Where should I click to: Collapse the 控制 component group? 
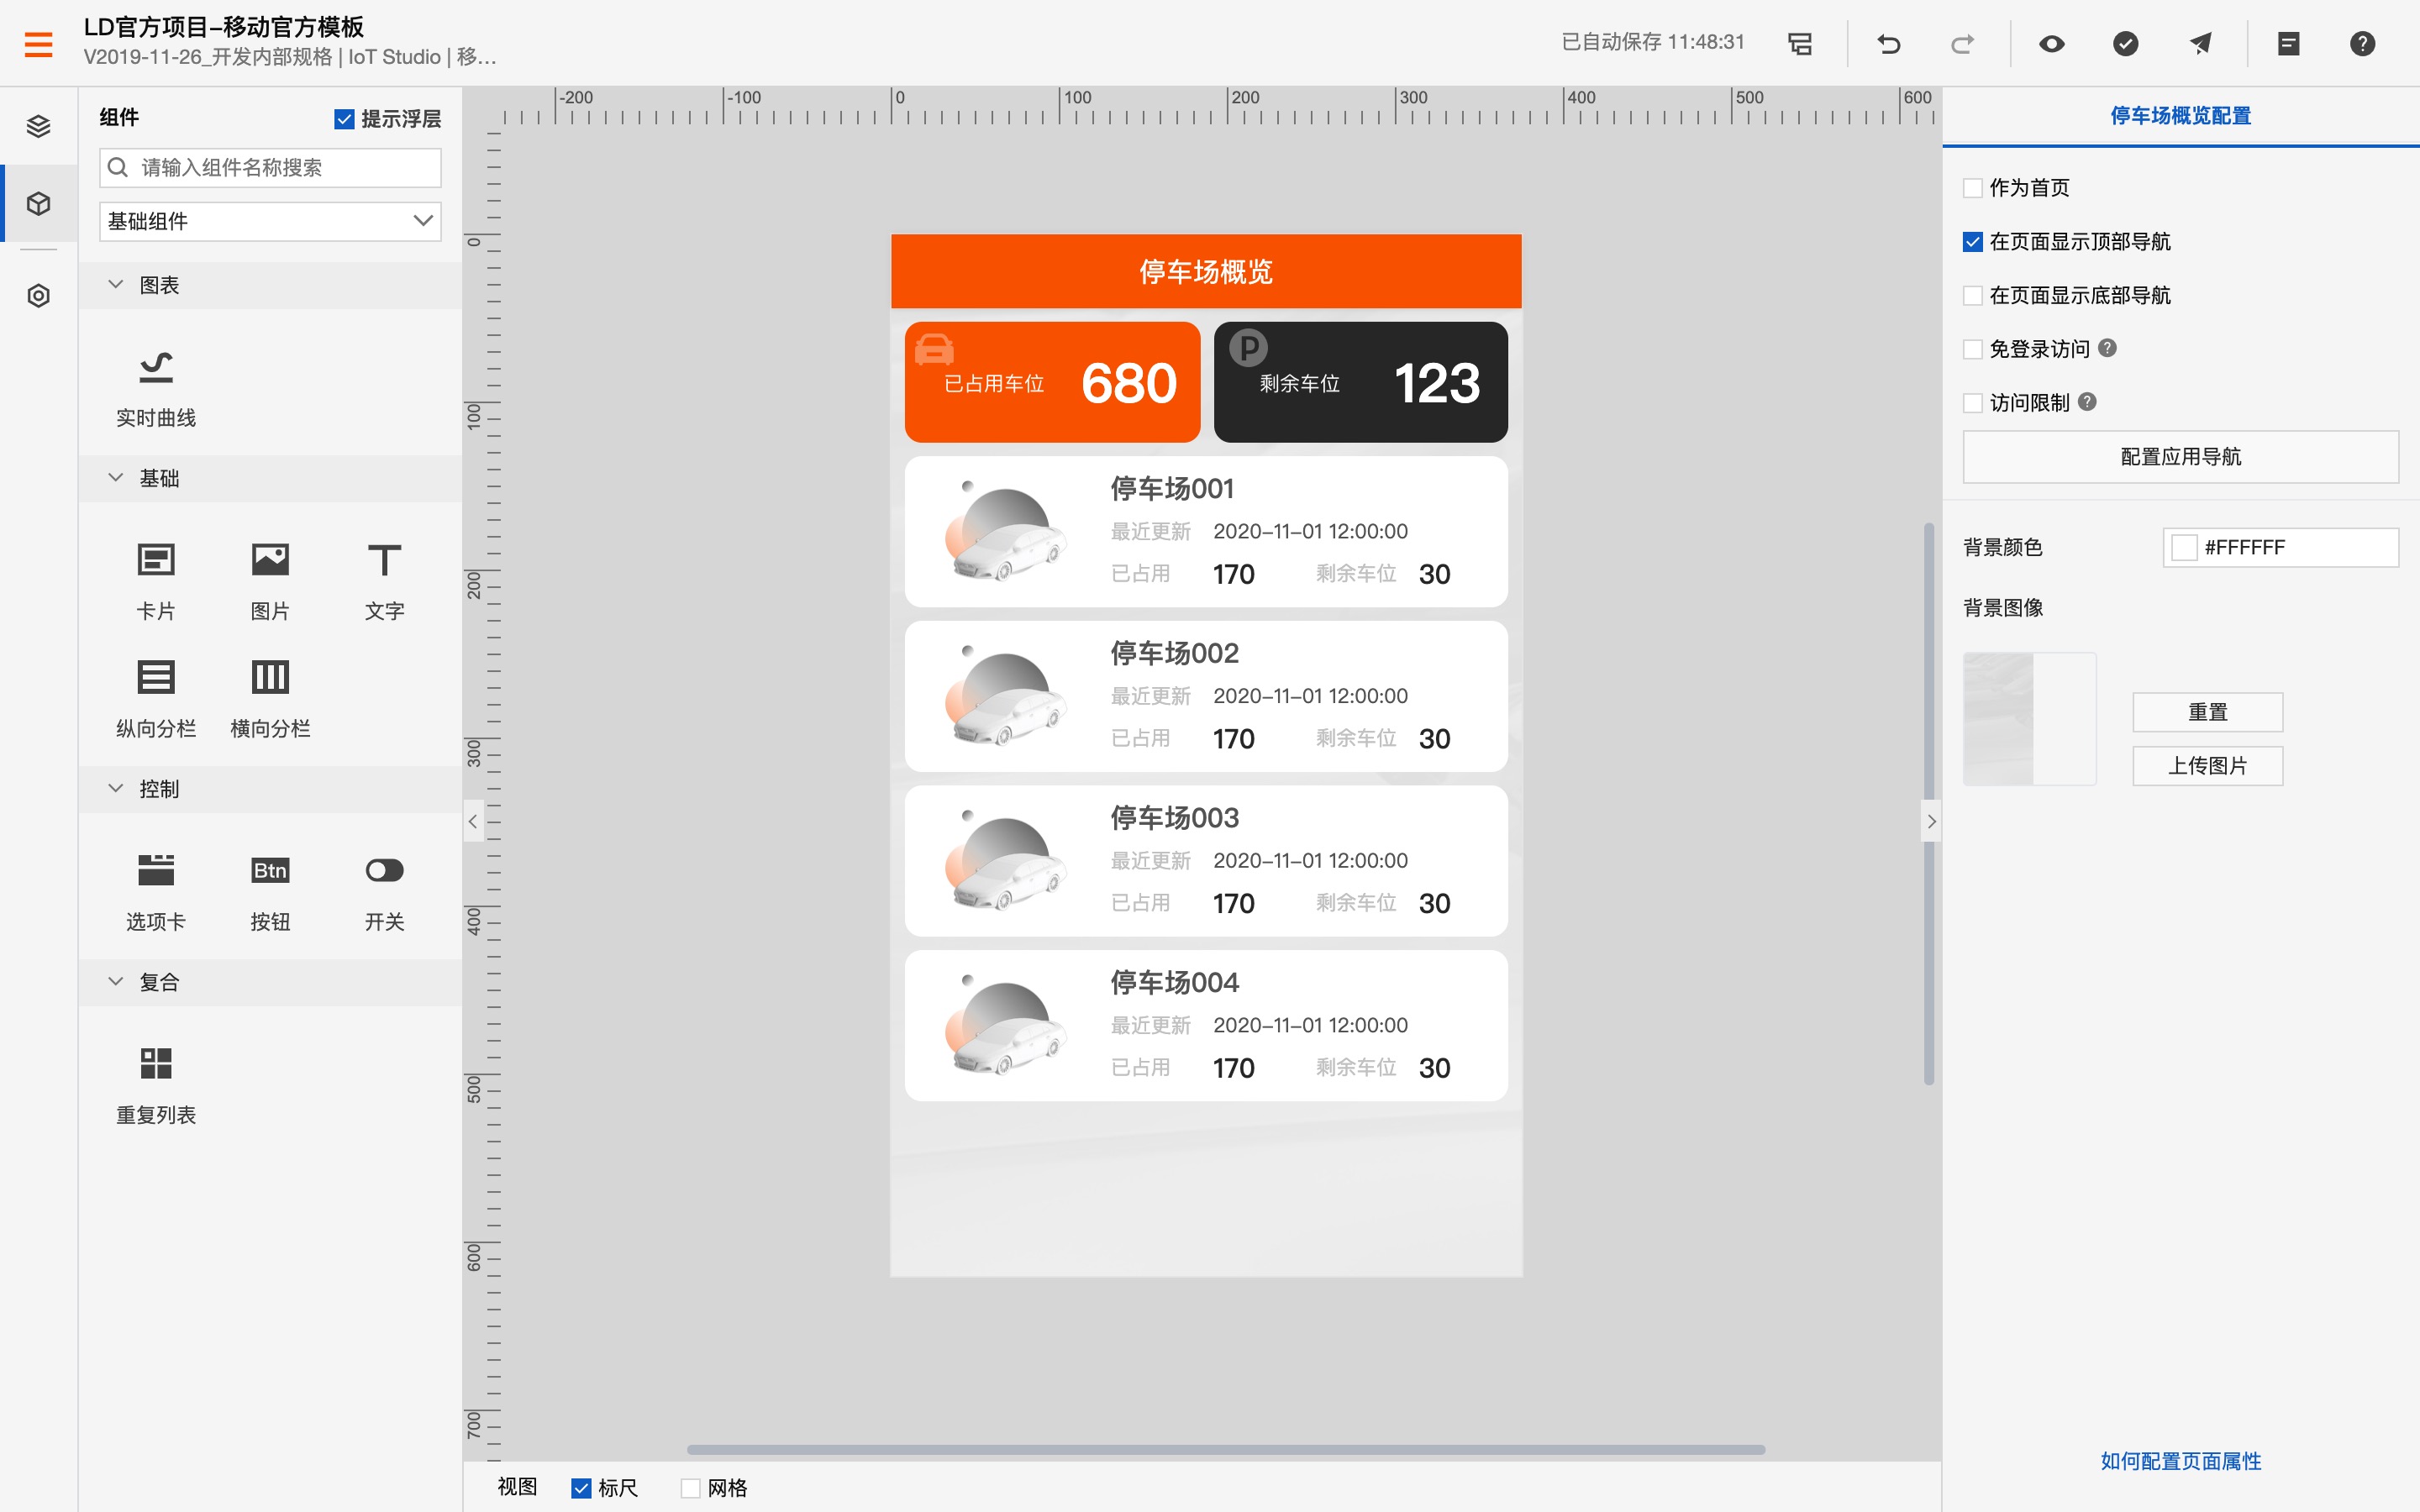116,789
